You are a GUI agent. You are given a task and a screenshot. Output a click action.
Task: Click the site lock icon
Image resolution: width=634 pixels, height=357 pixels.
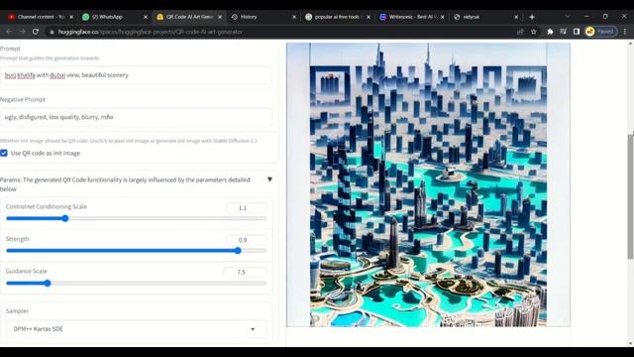click(52, 32)
